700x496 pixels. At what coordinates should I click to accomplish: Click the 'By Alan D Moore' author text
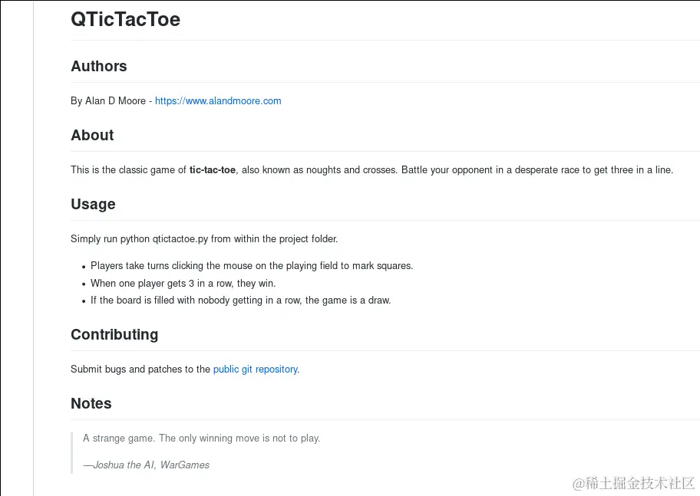click(107, 100)
